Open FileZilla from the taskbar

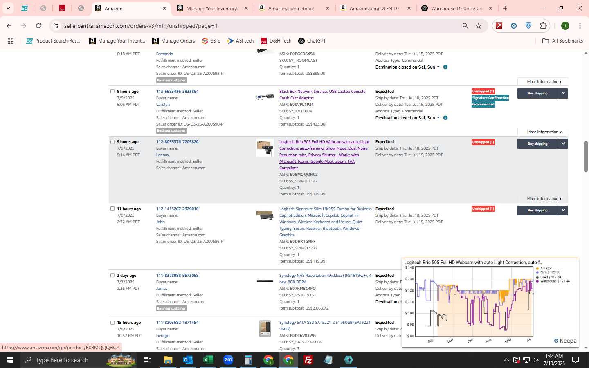pos(308,360)
